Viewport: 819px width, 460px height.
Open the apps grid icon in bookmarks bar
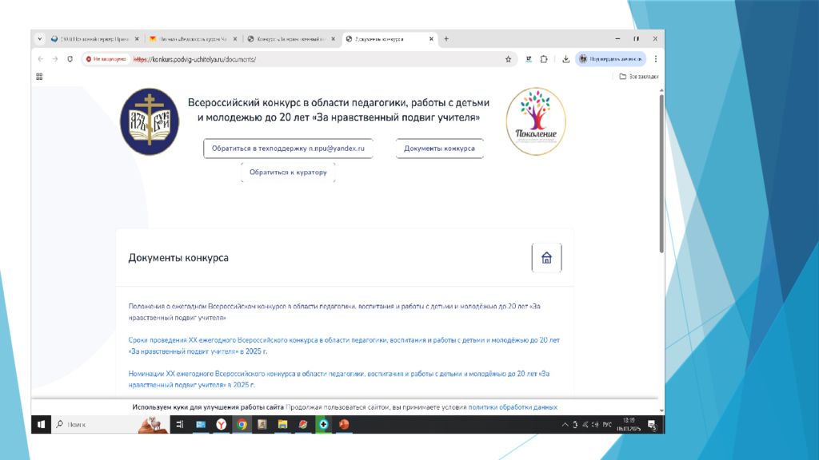[39, 77]
